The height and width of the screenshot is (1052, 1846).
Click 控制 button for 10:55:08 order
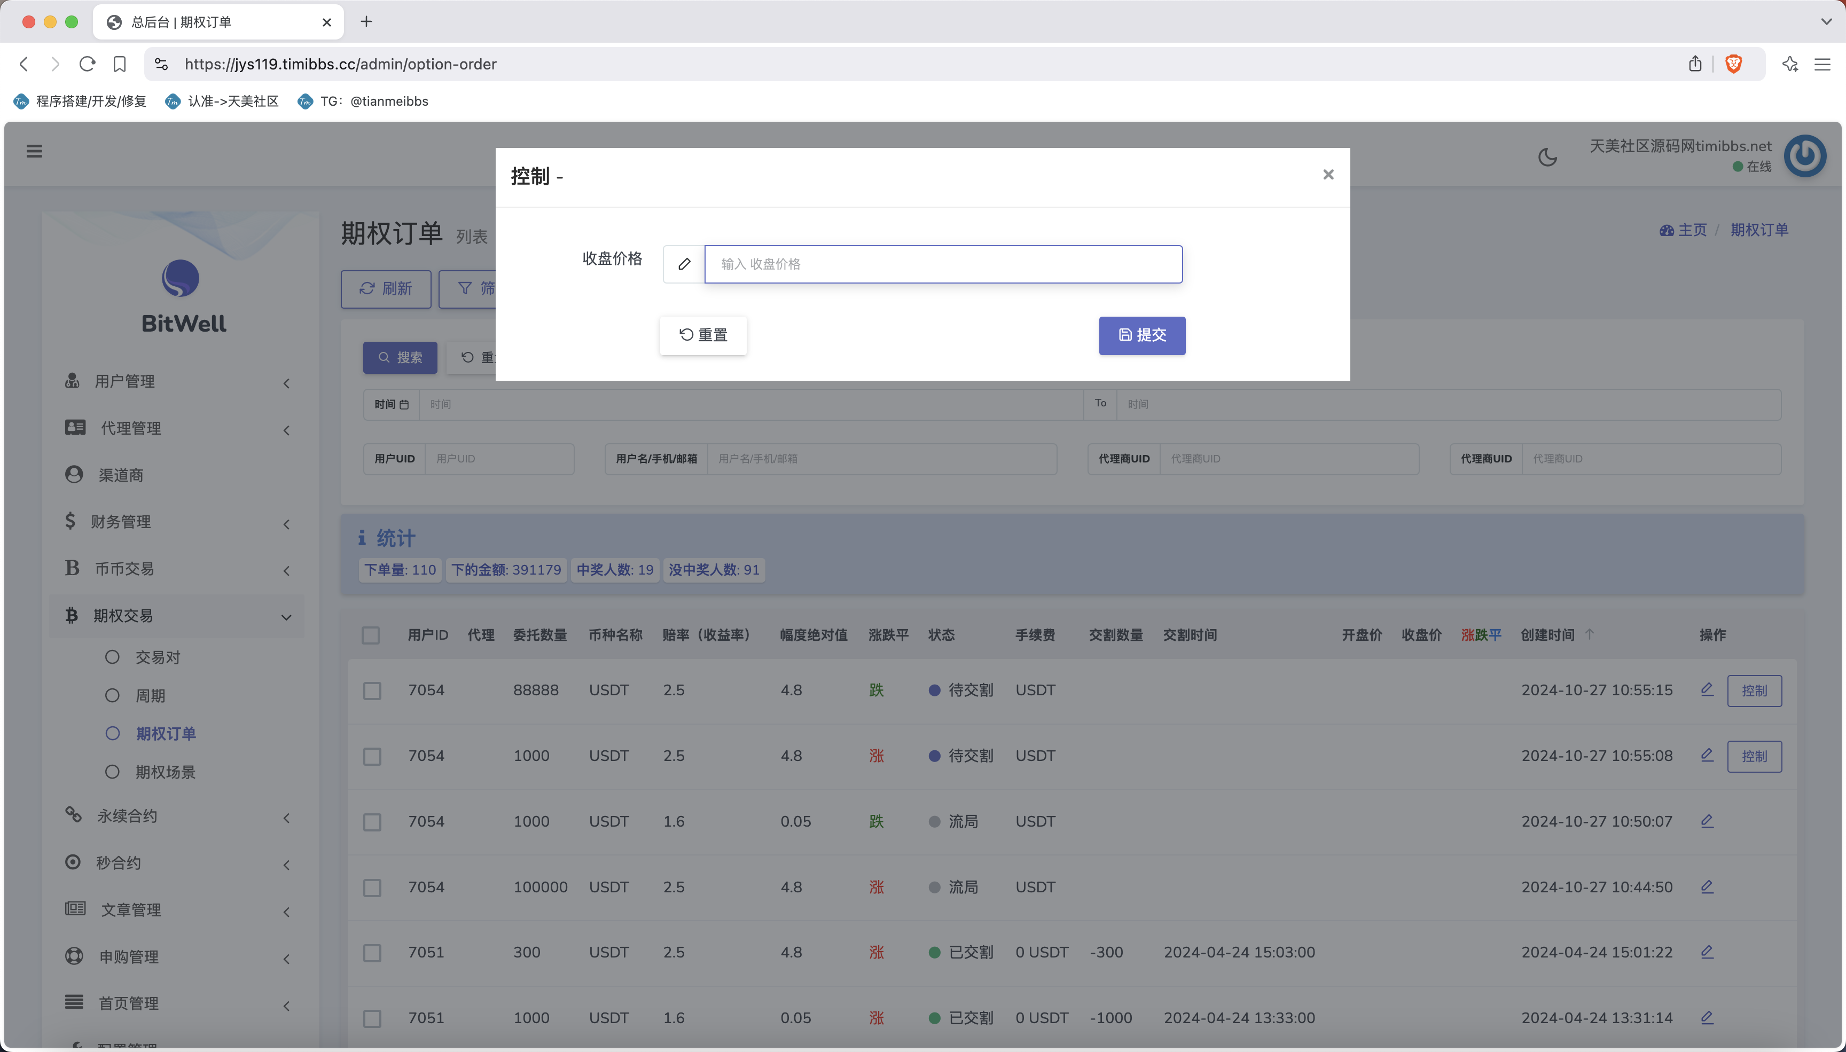[x=1754, y=757]
